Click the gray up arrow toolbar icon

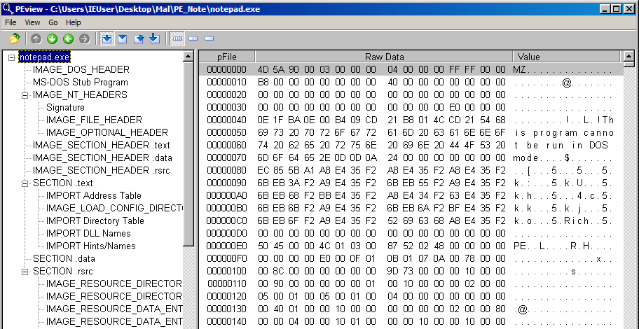(x=36, y=38)
